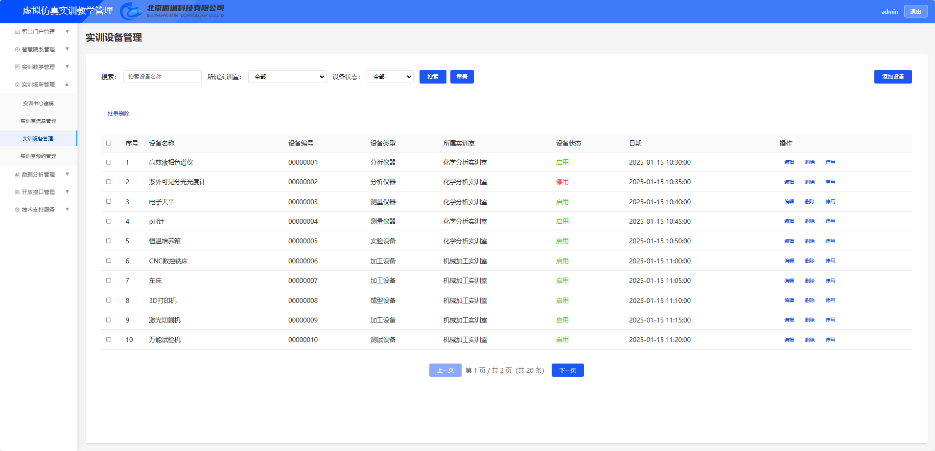
Task: Click the gear icon beside 技术支持服务
Action: click(x=17, y=210)
